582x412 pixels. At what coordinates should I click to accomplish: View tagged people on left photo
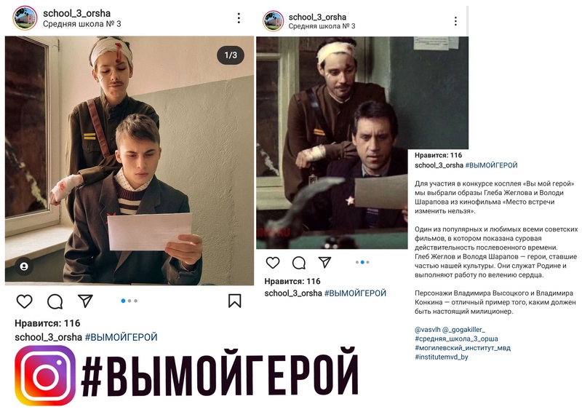click(24, 266)
